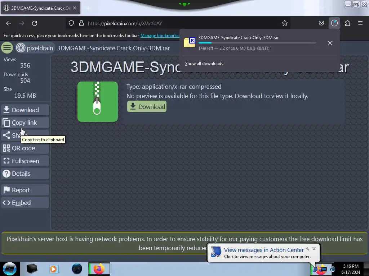Click the padlock site info icon

(81, 23)
